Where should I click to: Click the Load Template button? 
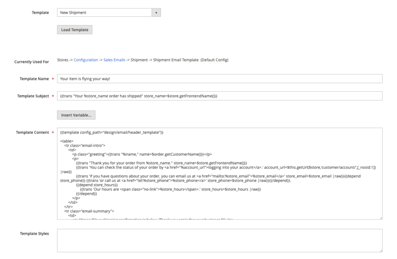(x=74, y=29)
